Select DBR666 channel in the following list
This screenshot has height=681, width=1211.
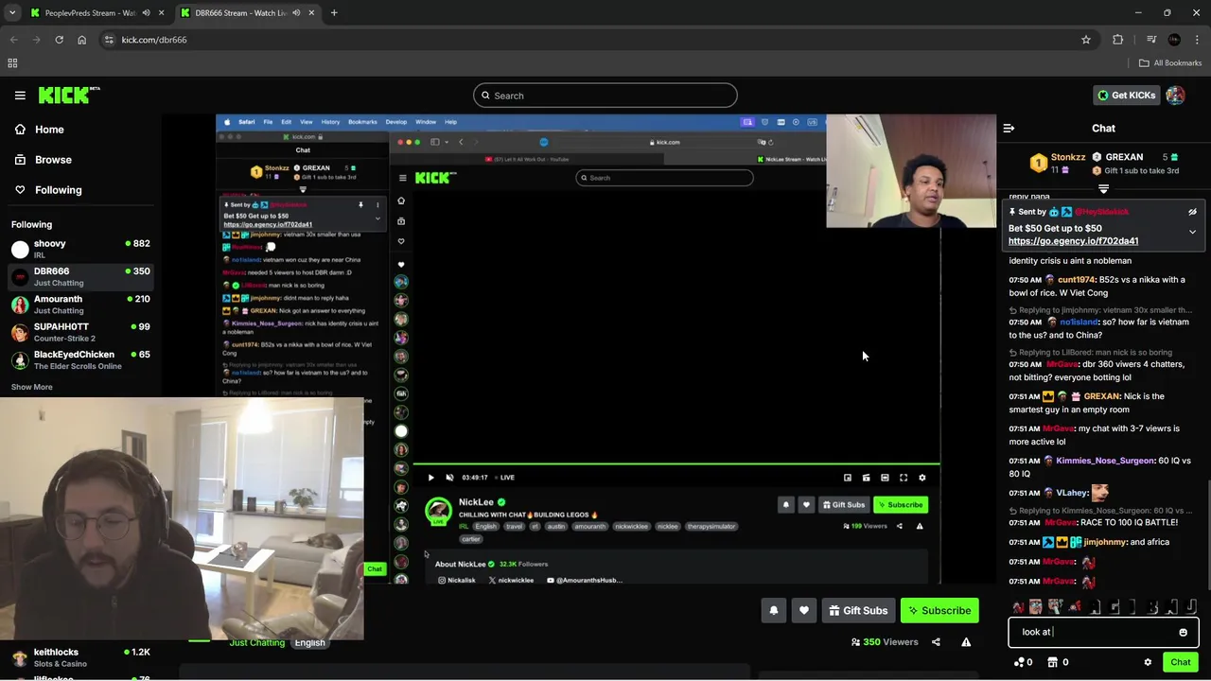(80, 276)
